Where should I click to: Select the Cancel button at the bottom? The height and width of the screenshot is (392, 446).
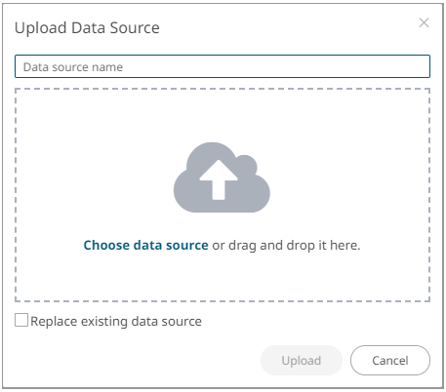[390, 361]
